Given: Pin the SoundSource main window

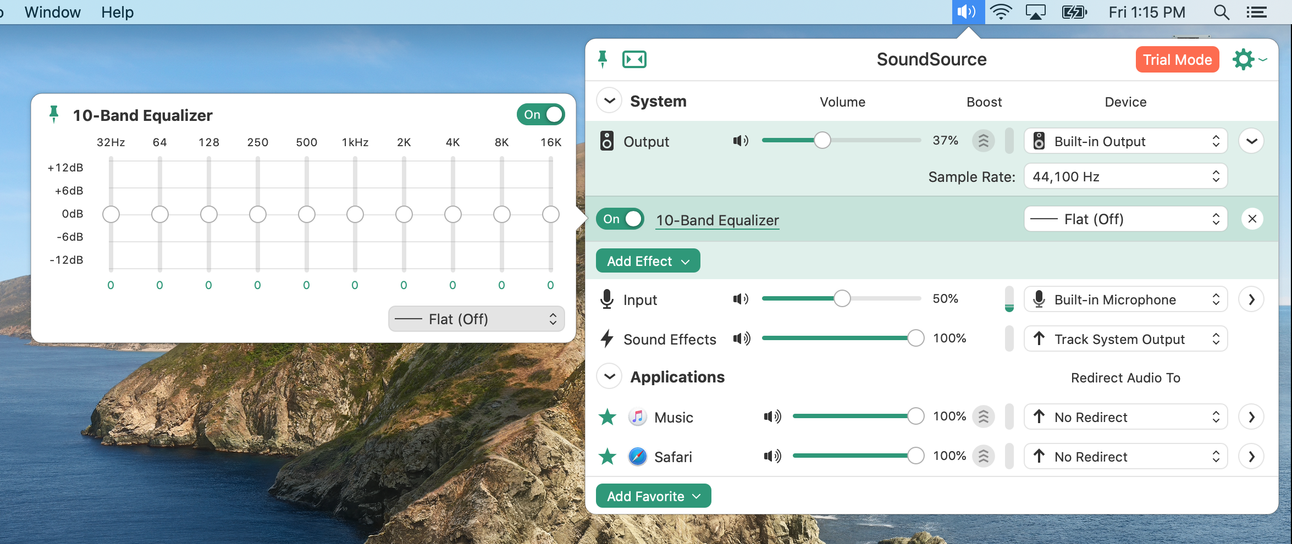Looking at the screenshot, I should pos(603,59).
